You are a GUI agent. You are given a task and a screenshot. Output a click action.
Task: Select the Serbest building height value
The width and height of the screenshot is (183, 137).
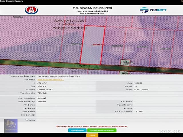click(x=42, y=102)
